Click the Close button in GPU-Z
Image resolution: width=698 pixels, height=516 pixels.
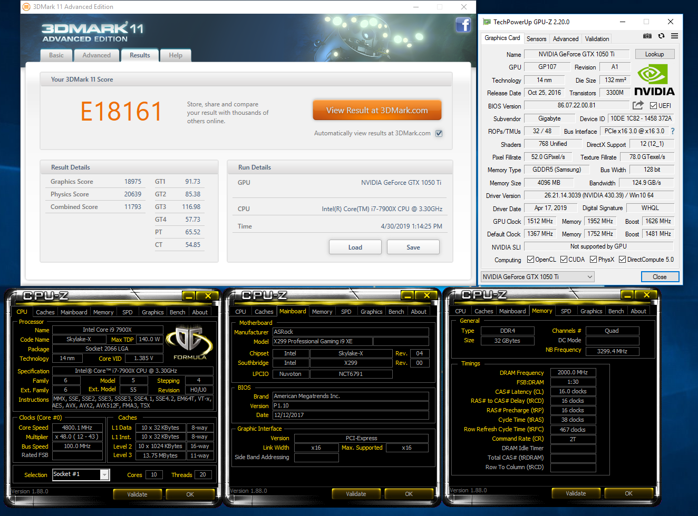[660, 277]
